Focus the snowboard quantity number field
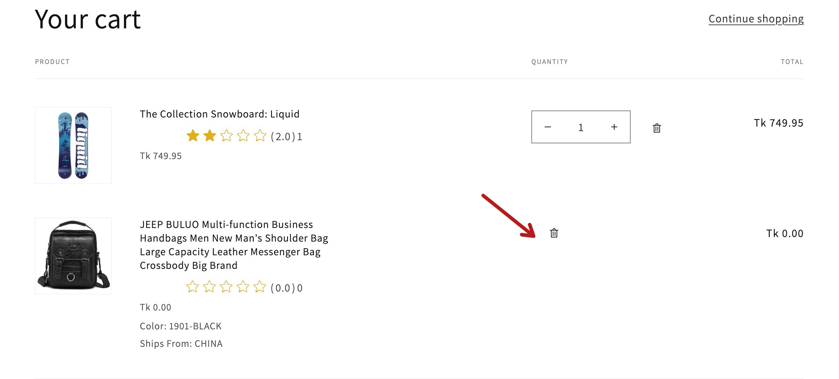839x379 pixels. (581, 127)
